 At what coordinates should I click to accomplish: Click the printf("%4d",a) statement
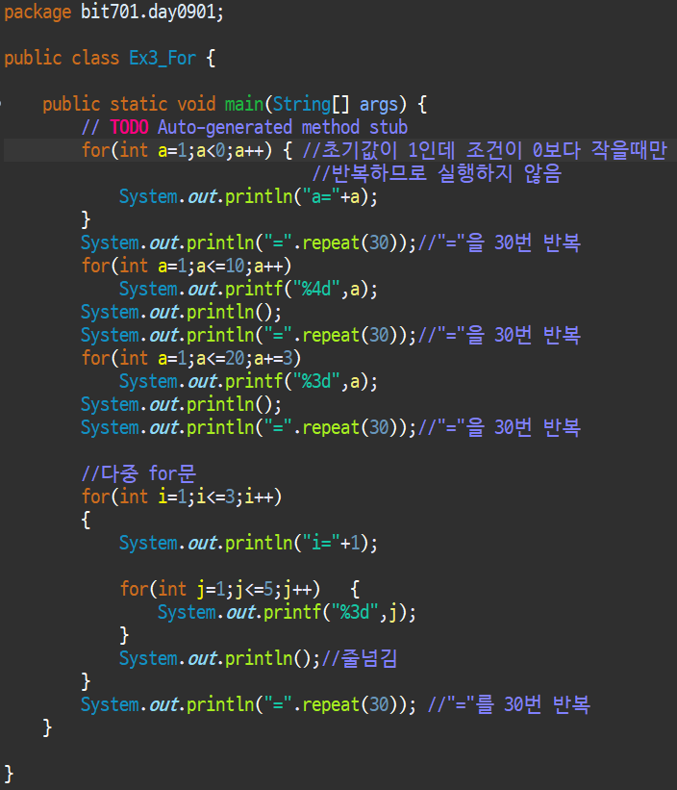(x=248, y=289)
